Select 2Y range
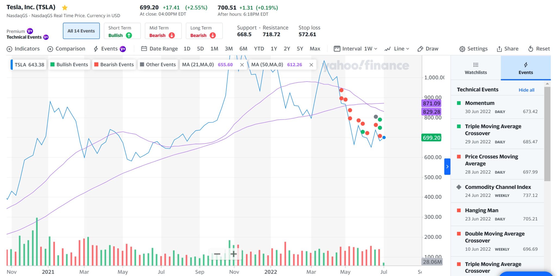 (287, 49)
